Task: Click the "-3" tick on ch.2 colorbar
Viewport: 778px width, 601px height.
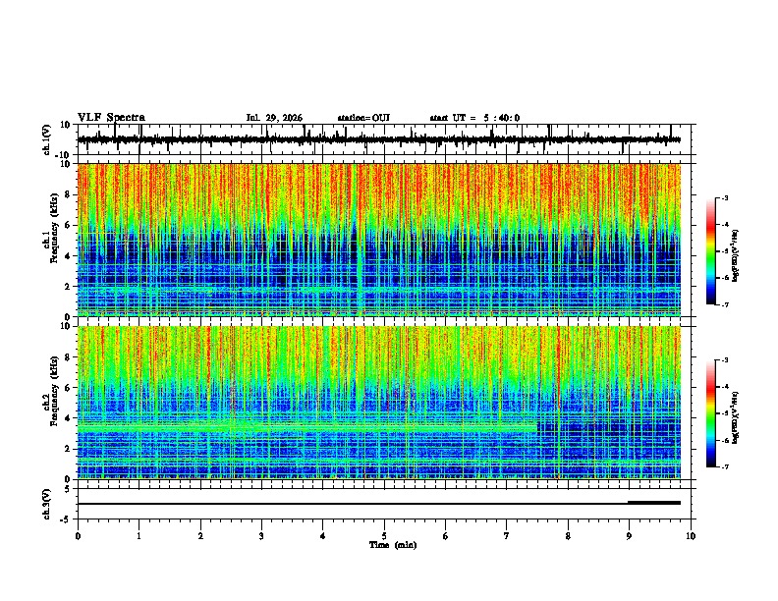Action: click(x=724, y=360)
